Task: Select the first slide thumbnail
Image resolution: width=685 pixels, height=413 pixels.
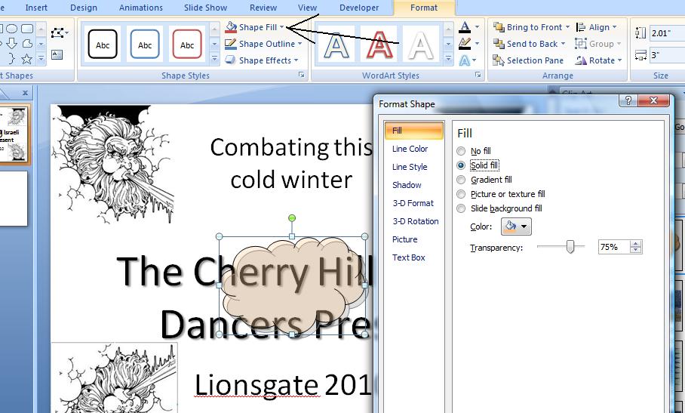Action: pos(14,134)
